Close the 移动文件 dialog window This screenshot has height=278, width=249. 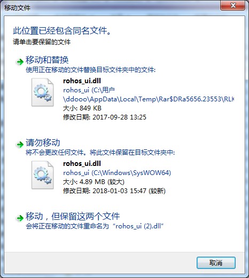pos(233,6)
